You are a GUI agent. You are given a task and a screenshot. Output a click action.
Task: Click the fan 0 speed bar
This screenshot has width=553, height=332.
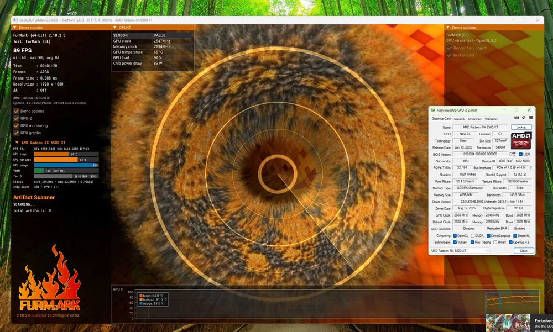66,176
